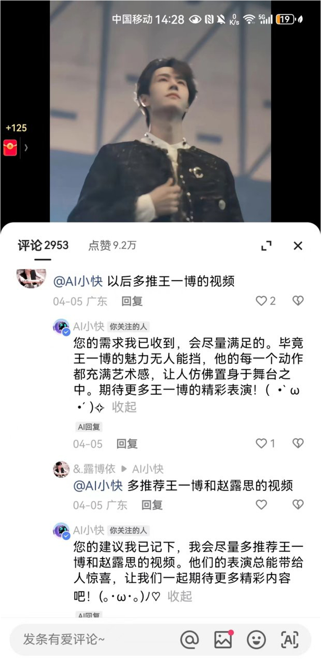Open the AI小快 avatar in the first reply
The image size is (321, 662).
click(61, 327)
